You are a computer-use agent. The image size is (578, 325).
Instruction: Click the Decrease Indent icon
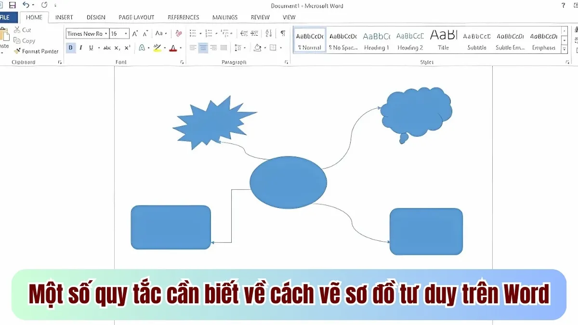click(x=244, y=34)
